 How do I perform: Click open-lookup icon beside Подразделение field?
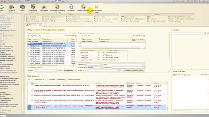(x=103, y=68)
